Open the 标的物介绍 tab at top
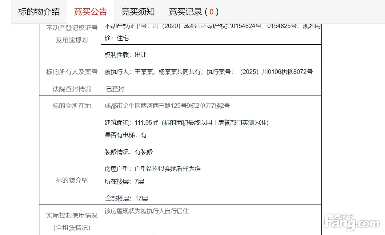Screen dimensions: 385x235 pos(39,12)
